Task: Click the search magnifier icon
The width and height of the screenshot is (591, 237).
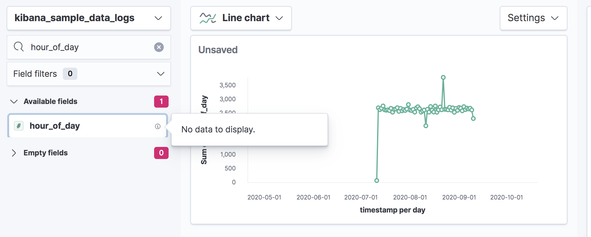Action: coord(19,47)
